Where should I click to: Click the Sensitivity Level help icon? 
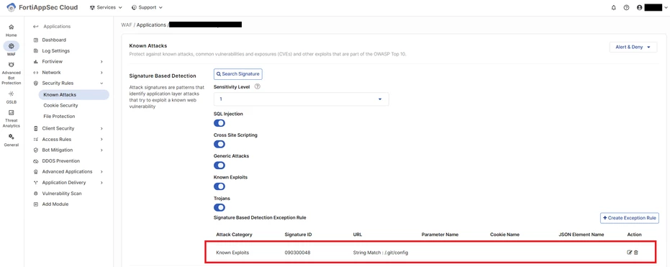coord(257,86)
